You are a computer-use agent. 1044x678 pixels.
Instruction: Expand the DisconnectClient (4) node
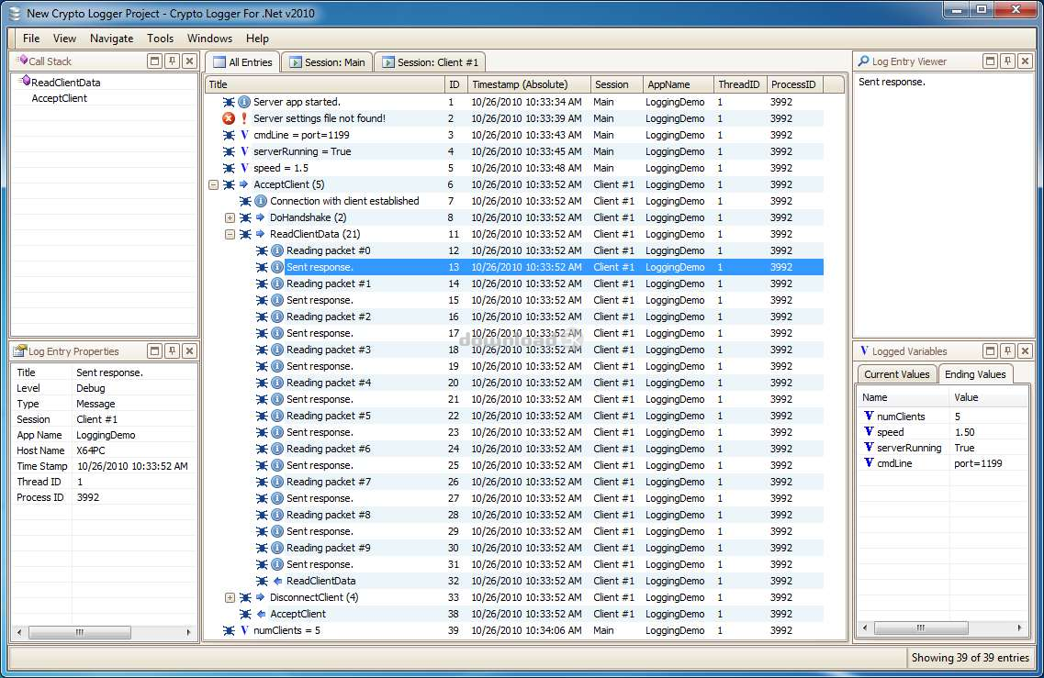pos(230,597)
